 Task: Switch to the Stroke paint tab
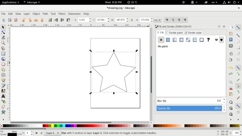(175, 33)
